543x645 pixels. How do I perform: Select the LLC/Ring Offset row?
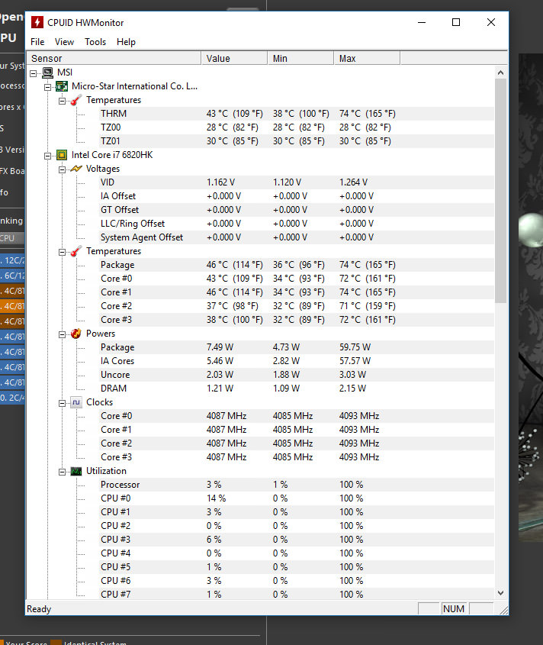click(296, 224)
